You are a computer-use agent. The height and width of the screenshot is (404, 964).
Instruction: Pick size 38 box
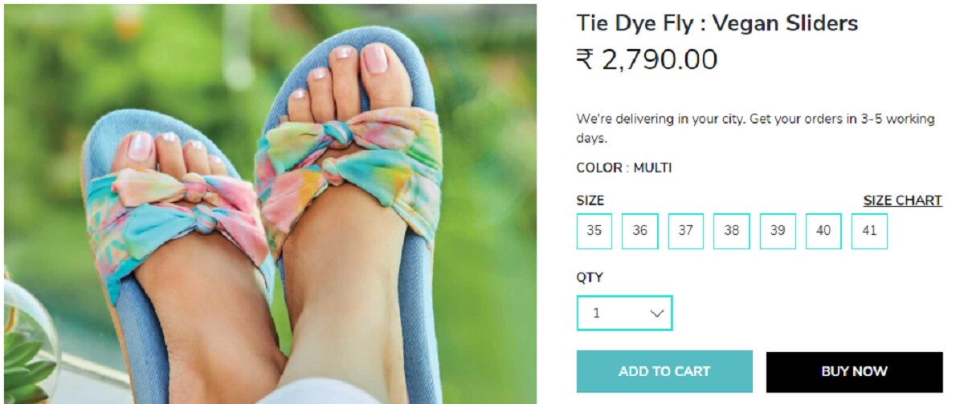click(x=732, y=231)
